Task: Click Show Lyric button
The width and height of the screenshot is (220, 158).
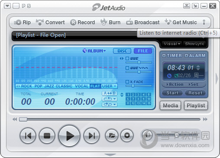Action: [194, 44]
